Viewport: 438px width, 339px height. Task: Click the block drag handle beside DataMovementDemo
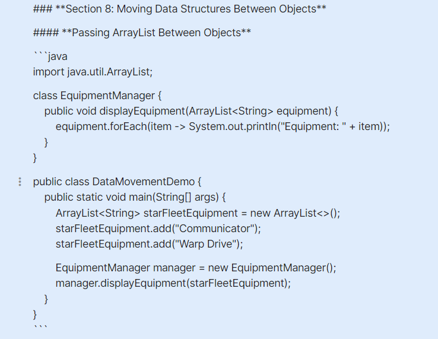pos(20,182)
